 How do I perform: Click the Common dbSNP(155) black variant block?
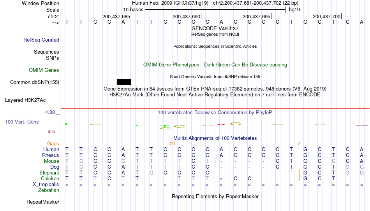123,82
